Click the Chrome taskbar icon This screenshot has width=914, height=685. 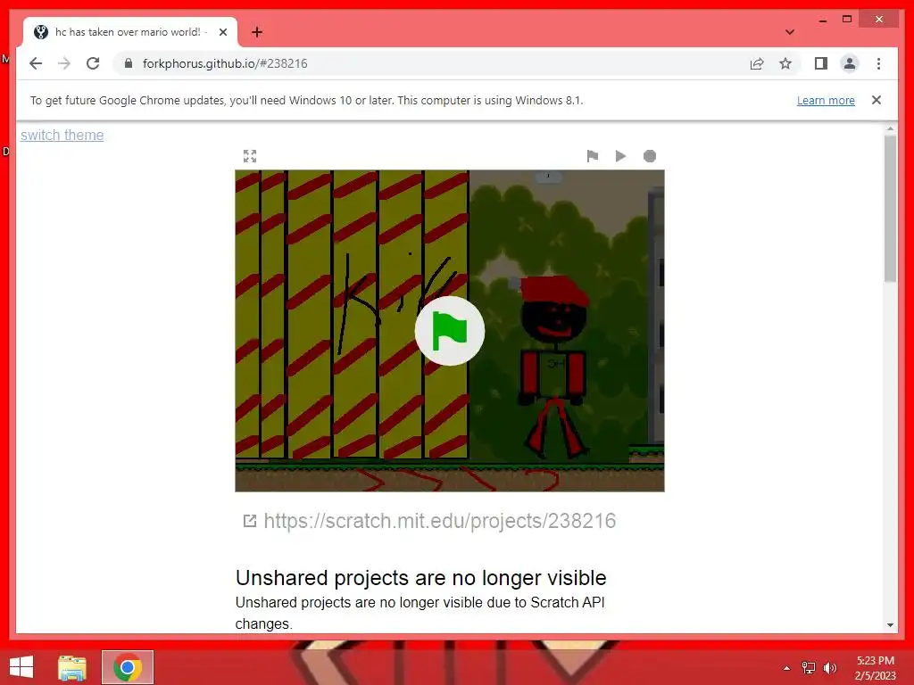pos(128,667)
